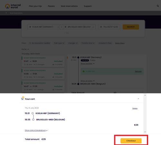Screen dimensions: 161x145
Task: Open the Transfer time dropdown
Action: 88,43
